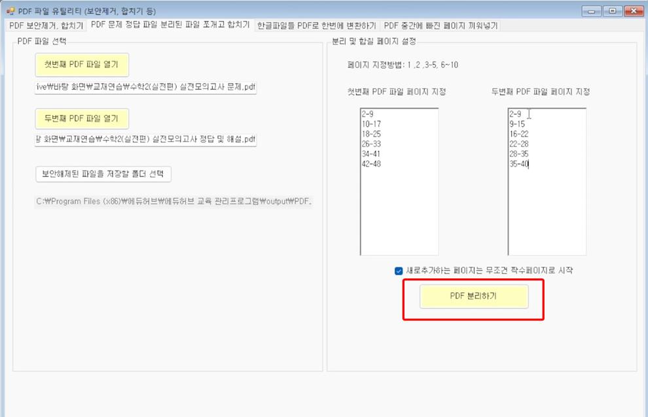The height and width of the screenshot is (417, 648).
Task: Toggle the 짝수페이지로 시작 checkbox
Action: (399, 271)
